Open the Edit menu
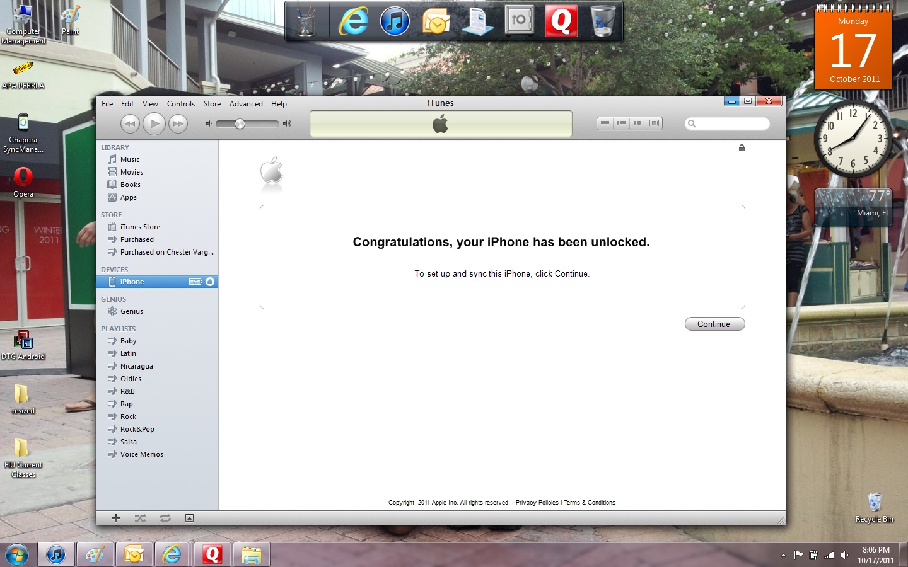 click(127, 104)
